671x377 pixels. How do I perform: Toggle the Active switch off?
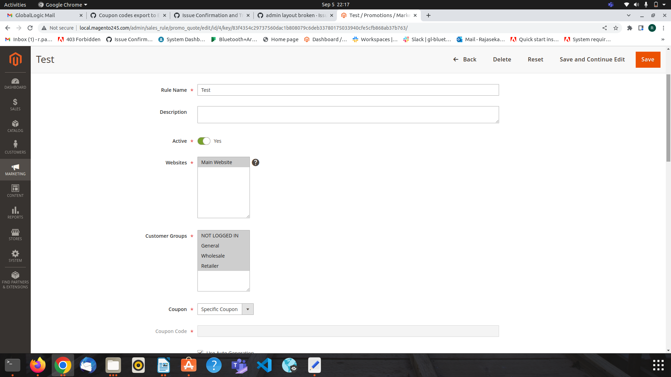point(203,141)
